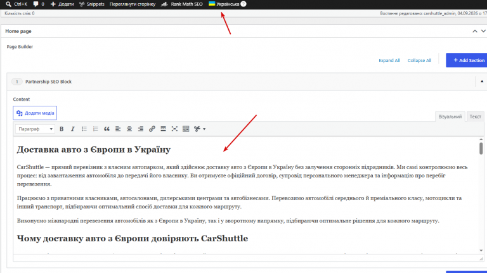This screenshot has height=273, width=487.
Task: Toggle italic formatting in editor toolbar
Action: pyautogui.click(x=73, y=129)
